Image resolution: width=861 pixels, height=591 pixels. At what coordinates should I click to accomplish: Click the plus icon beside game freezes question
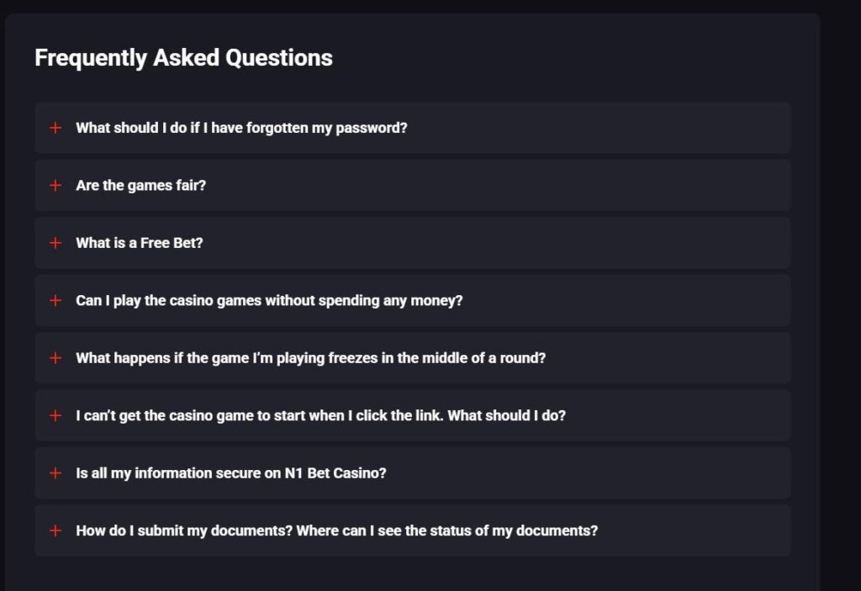coord(55,358)
